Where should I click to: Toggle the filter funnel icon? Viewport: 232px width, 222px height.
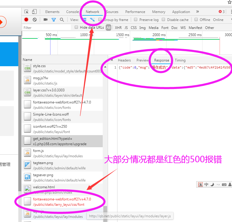click(x=54, y=20)
